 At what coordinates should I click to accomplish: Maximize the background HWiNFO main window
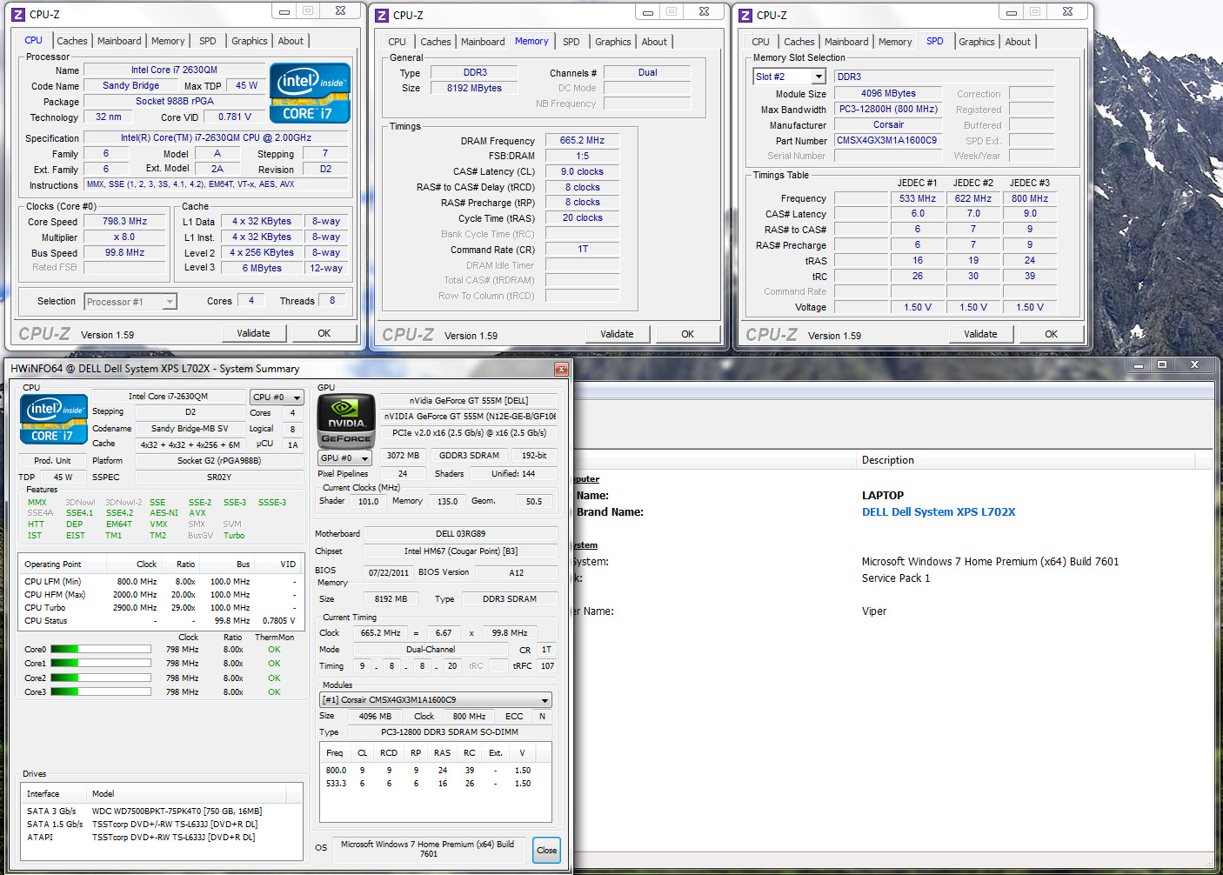tap(1162, 365)
